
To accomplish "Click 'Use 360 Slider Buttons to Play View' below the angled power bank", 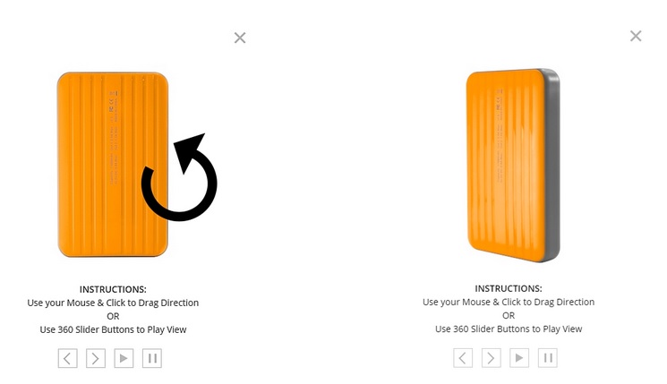I will (x=509, y=329).
